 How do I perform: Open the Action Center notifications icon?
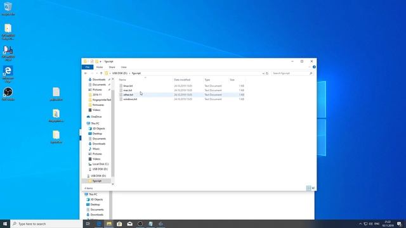click(399, 224)
